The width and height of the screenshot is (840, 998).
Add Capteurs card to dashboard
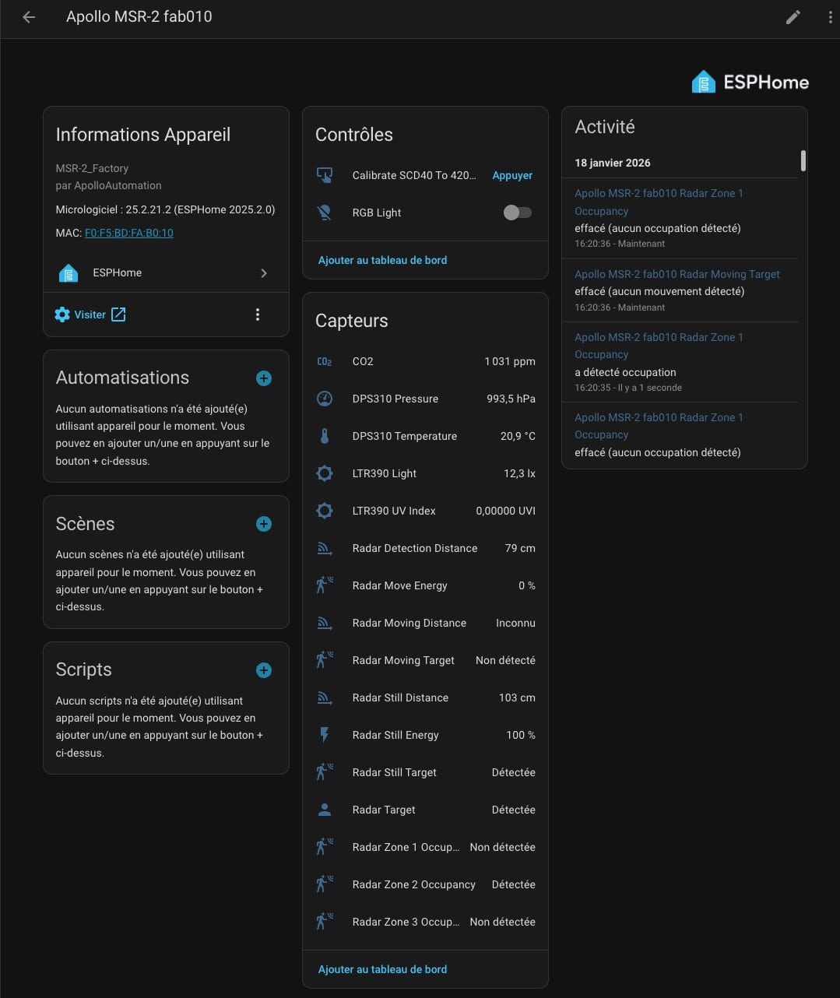coord(382,969)
